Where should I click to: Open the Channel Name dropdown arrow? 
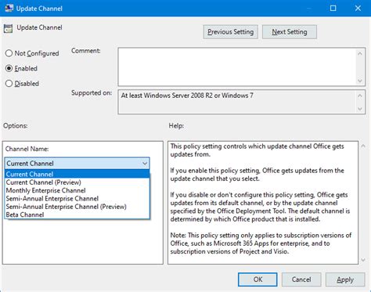click(x=145, y=164)
